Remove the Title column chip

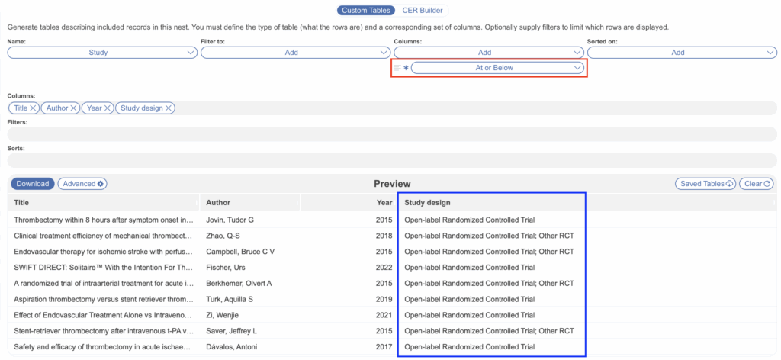pyautogui.click(x=33, y=108)
